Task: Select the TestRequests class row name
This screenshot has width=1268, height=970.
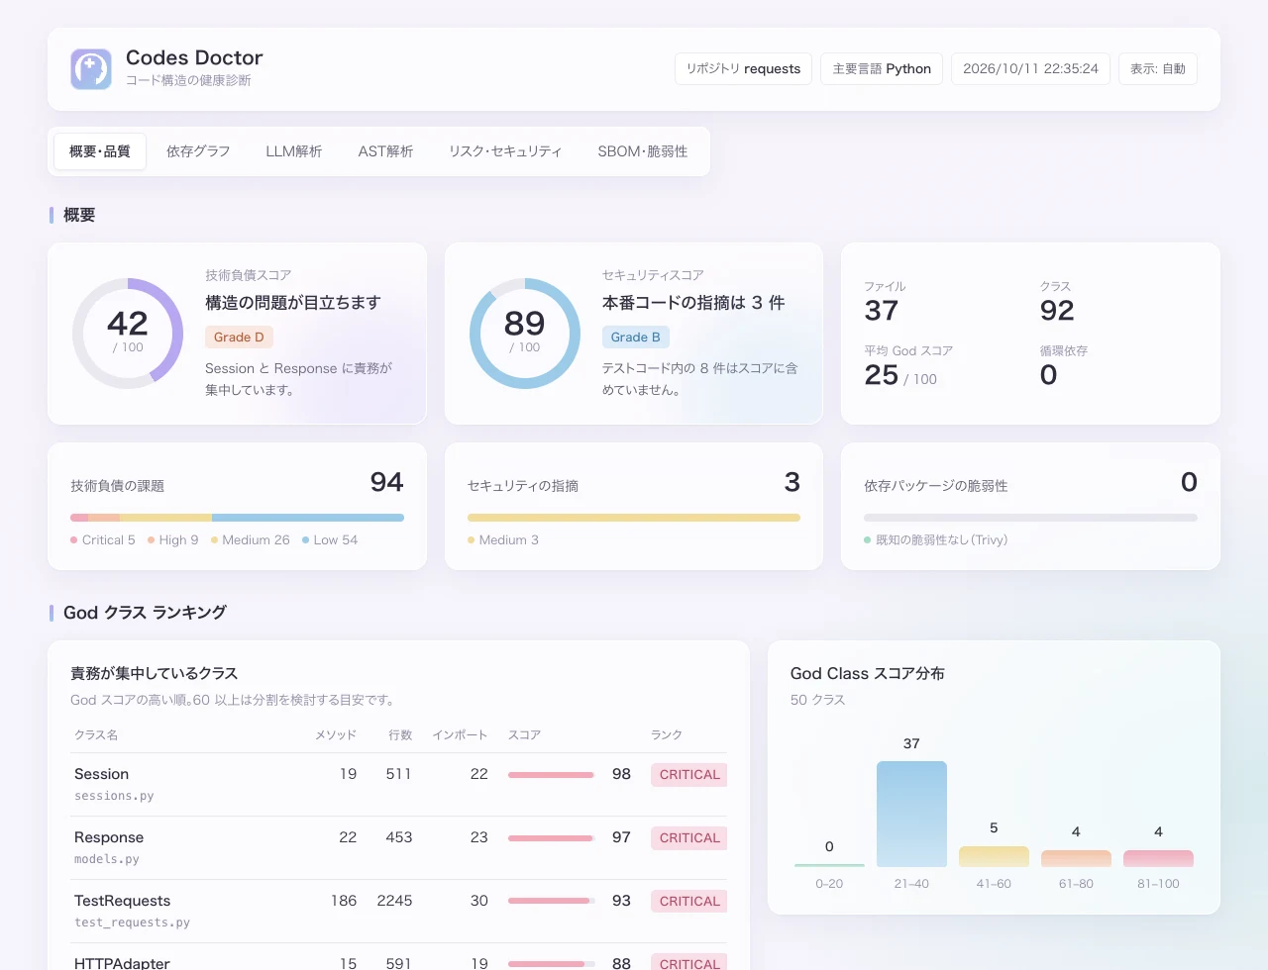Action: click(122, 901)
